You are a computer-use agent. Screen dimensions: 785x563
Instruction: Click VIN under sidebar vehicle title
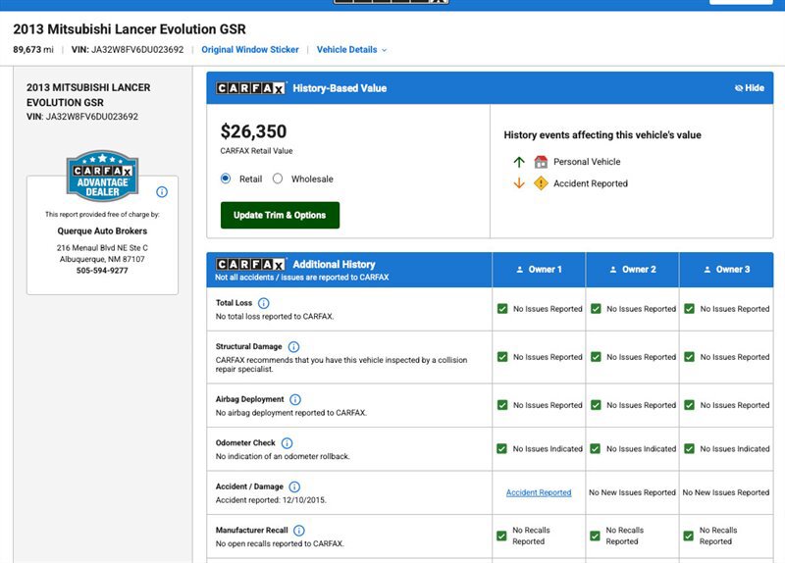tap(82, 117)
